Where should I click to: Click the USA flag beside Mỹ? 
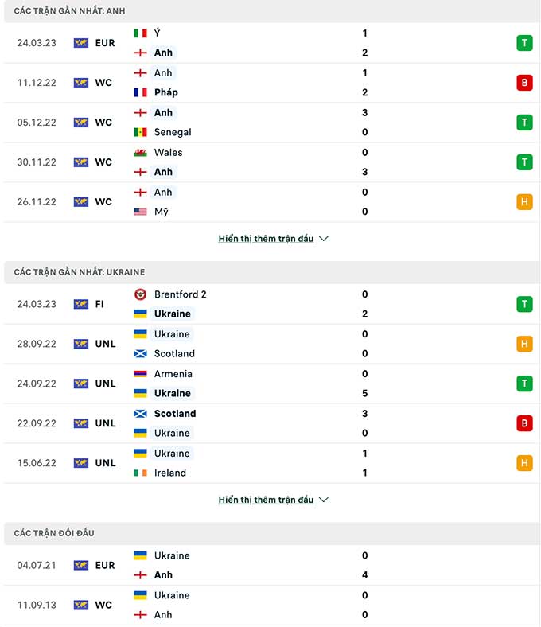(x=140, y=212)
